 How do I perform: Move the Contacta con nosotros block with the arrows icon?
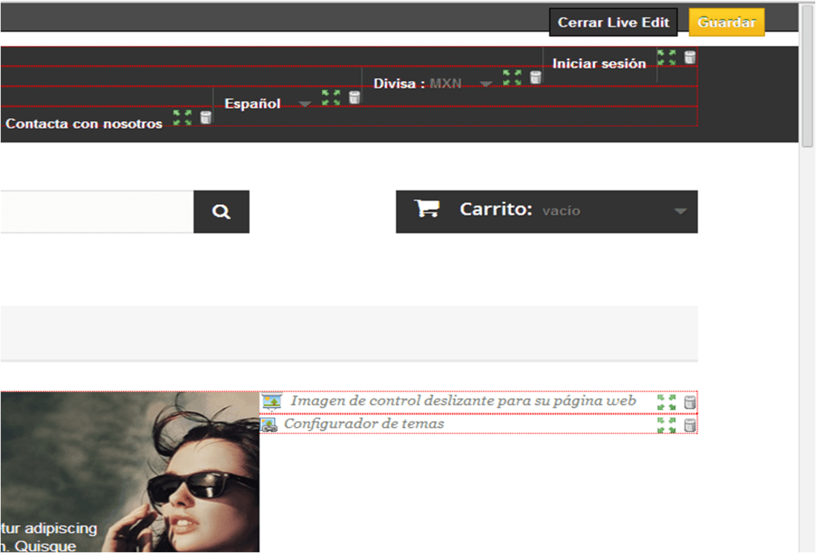click(182, 118)
